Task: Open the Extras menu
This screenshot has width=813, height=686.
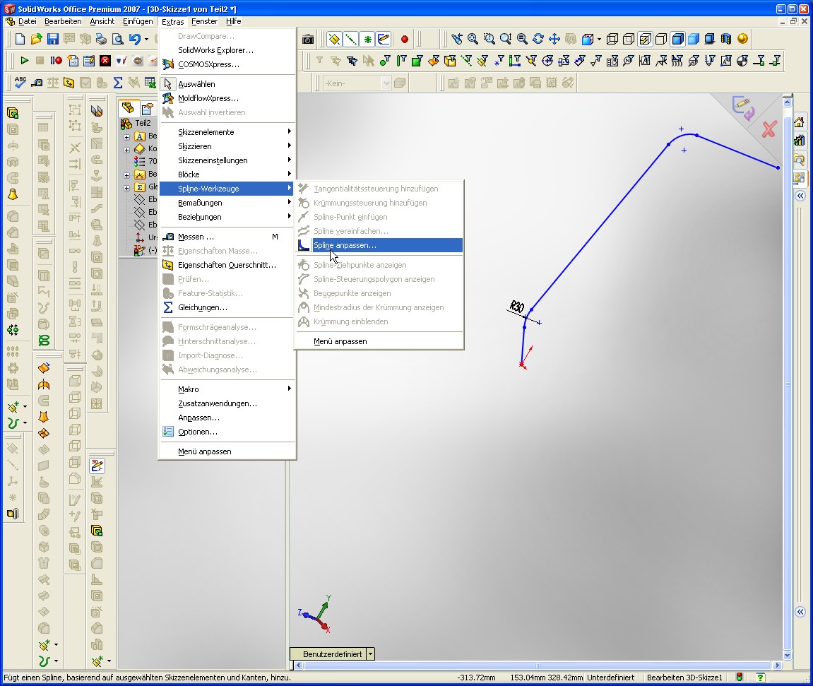Action: pyautogui.click(x=172, y=21)
